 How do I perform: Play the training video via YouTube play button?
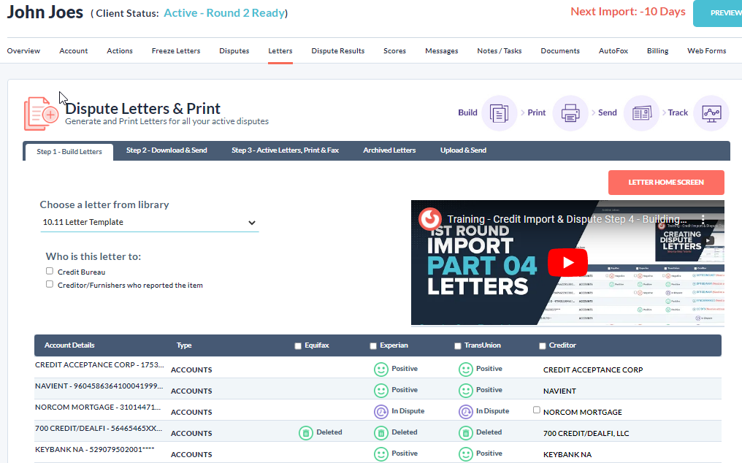tap(567, 261)
